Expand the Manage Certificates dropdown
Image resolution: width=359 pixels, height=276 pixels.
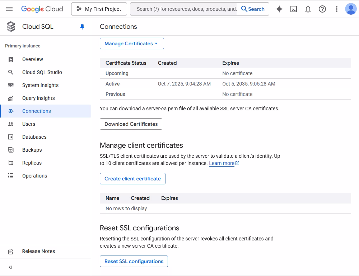132,43
